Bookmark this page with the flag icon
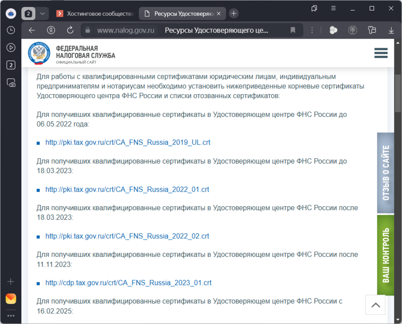The image size is (402, 324). [293, 30]
